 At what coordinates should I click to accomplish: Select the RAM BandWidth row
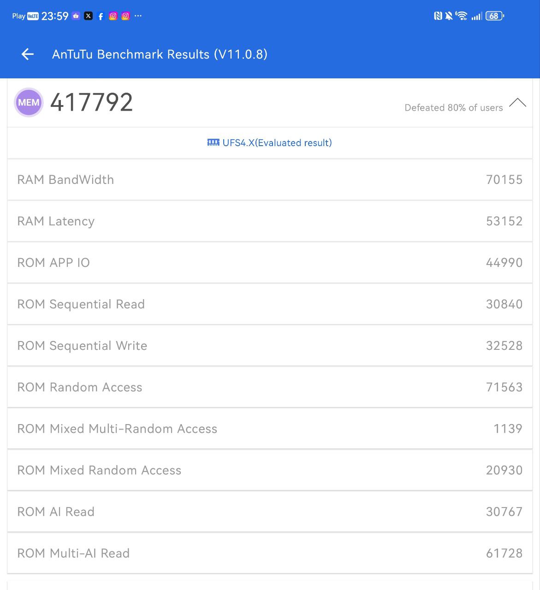[x=270, y=180]
